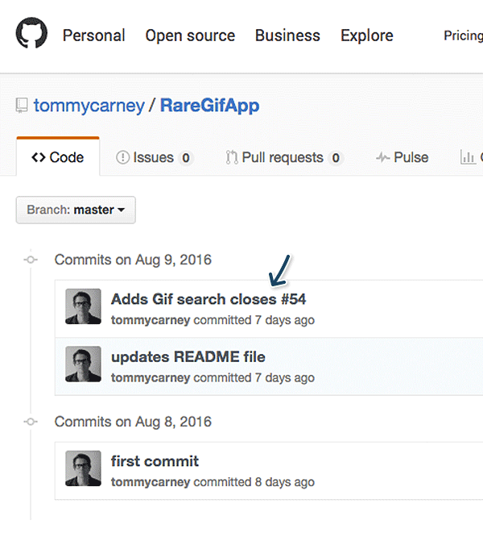Click the Issues exclamation circle icon
This screenshot has width=483, height=537.
(122, 157)
